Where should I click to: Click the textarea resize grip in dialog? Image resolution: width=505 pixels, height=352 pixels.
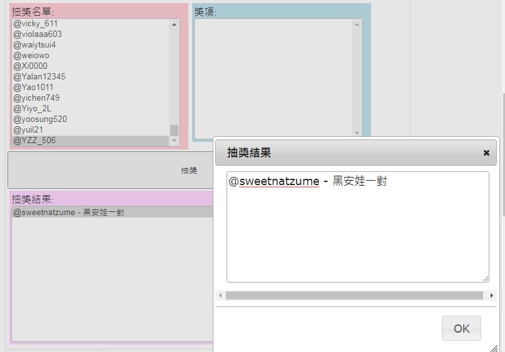pos(486,279)
